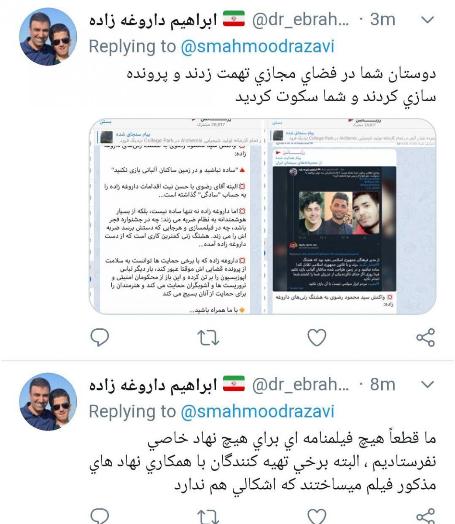Share the first tweet
The image size is (455, 524).
(425, 338)
